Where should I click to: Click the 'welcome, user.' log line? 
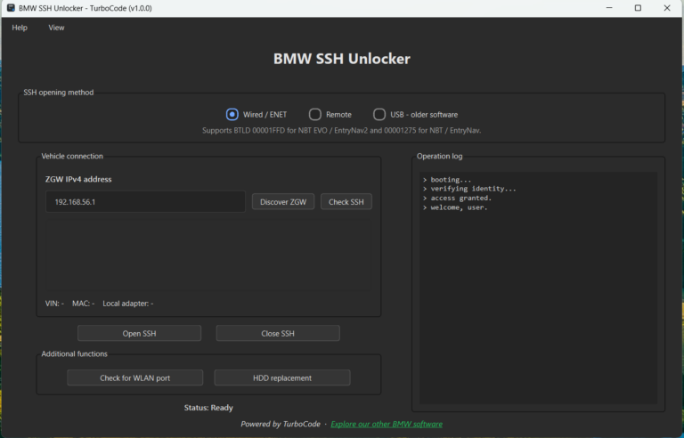pyautogui.click(x=455, y=207)
